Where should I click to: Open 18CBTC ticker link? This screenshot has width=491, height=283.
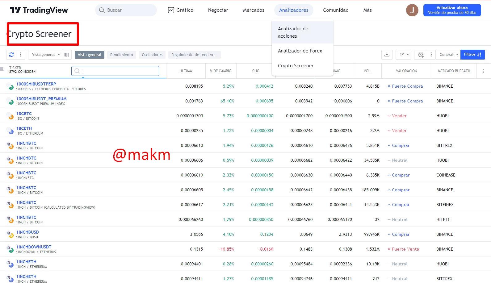24,114
